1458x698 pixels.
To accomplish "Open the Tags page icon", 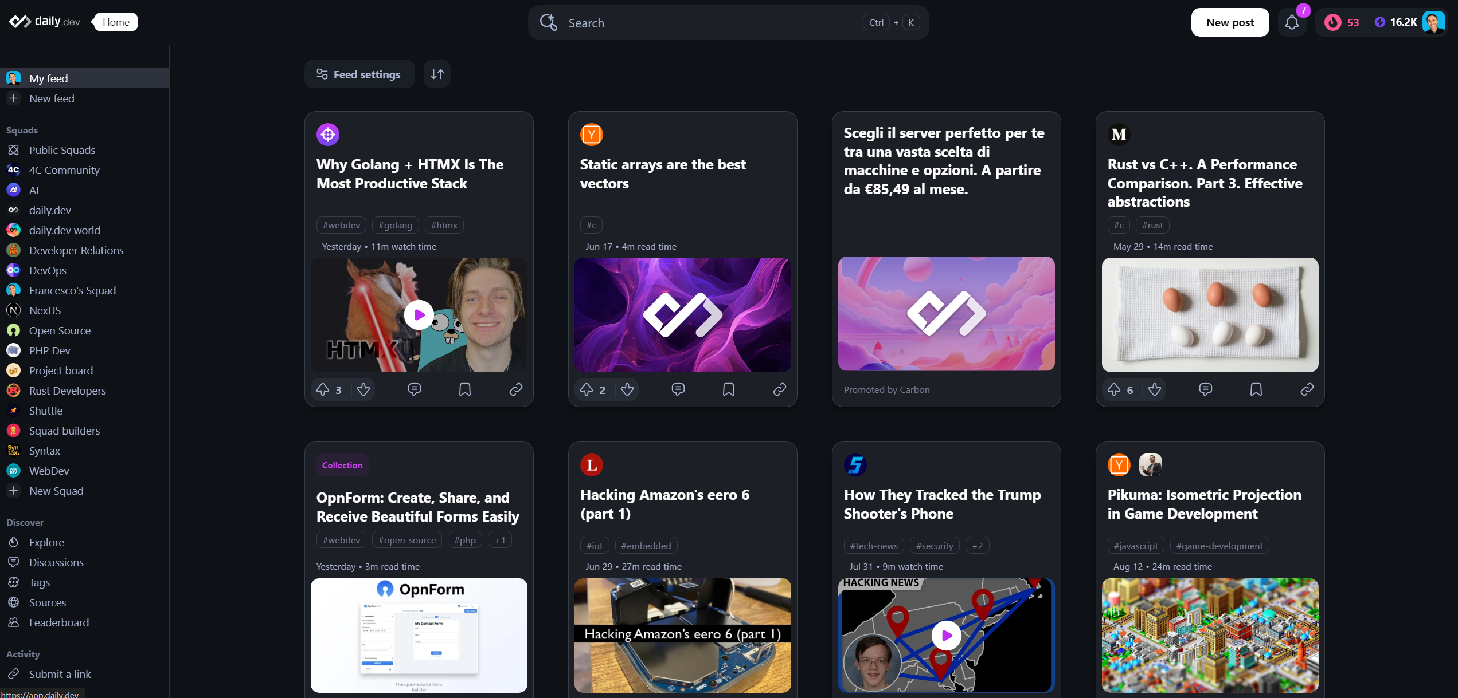I will 13,582.
